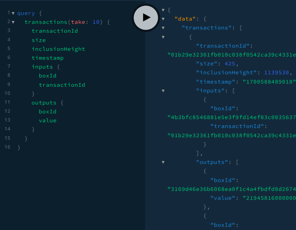This screenshot has height=230, width=296.
Task: Collapse the "data" object in the response
Action: pyautogui.click(x=163, y=19)
